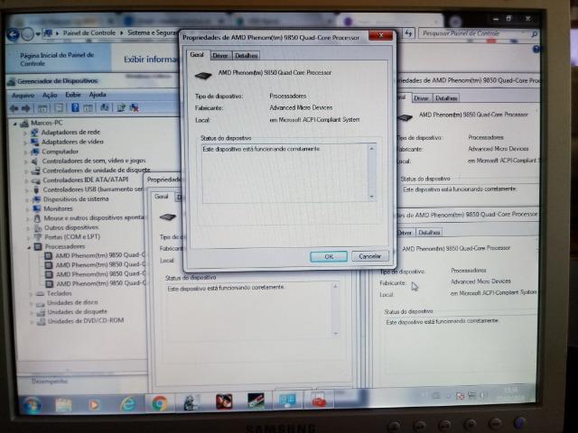Expand the Teclados node
Image resolution: width=578 pixels, height=433 pixels.
click(31, 294)
